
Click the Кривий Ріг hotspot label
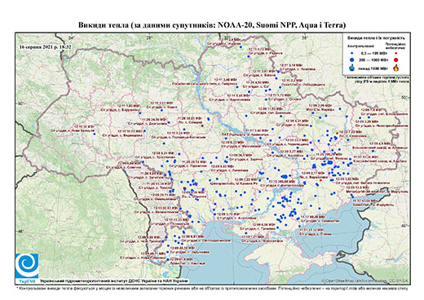pyautogui.click(x=233, y=184)
